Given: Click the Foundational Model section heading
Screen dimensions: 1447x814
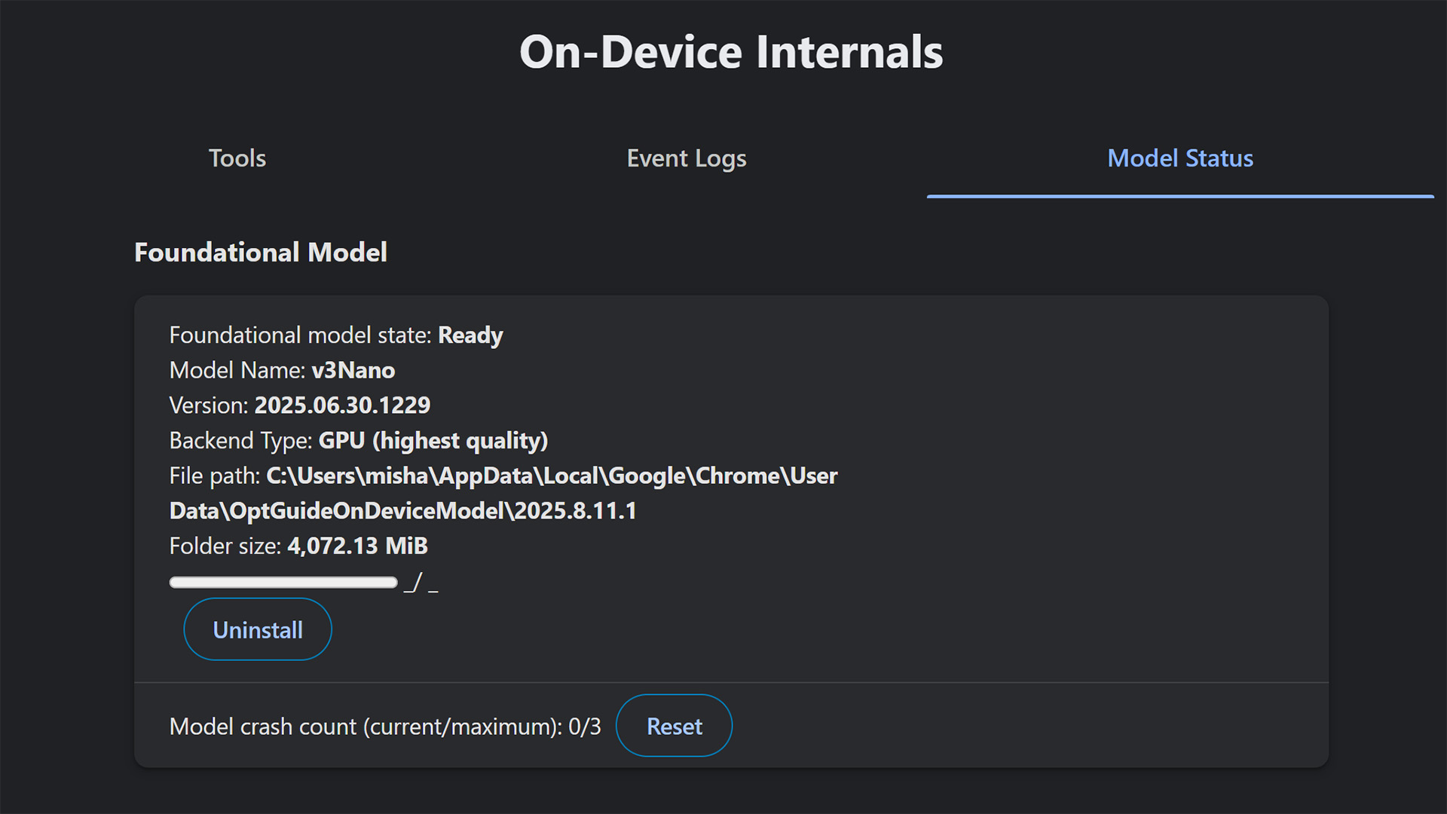Looking at the screenshot, I should [x=261, y=252].
